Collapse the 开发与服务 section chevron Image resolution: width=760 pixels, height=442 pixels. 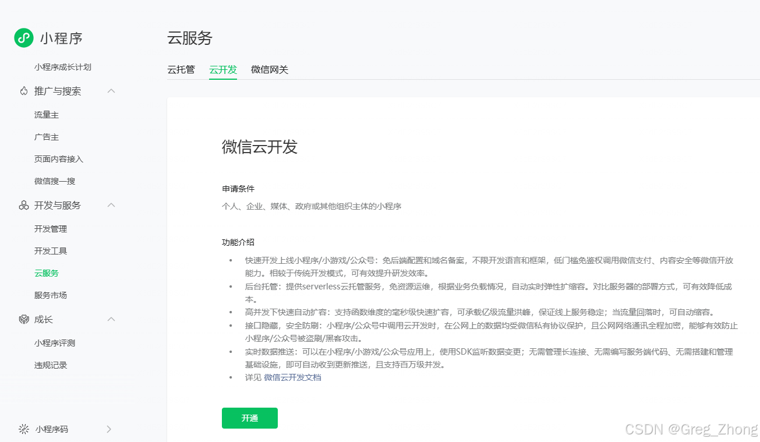[111, 205]
